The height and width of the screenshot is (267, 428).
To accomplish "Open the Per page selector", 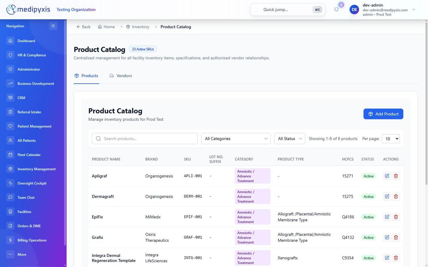I will pos(390,139).
